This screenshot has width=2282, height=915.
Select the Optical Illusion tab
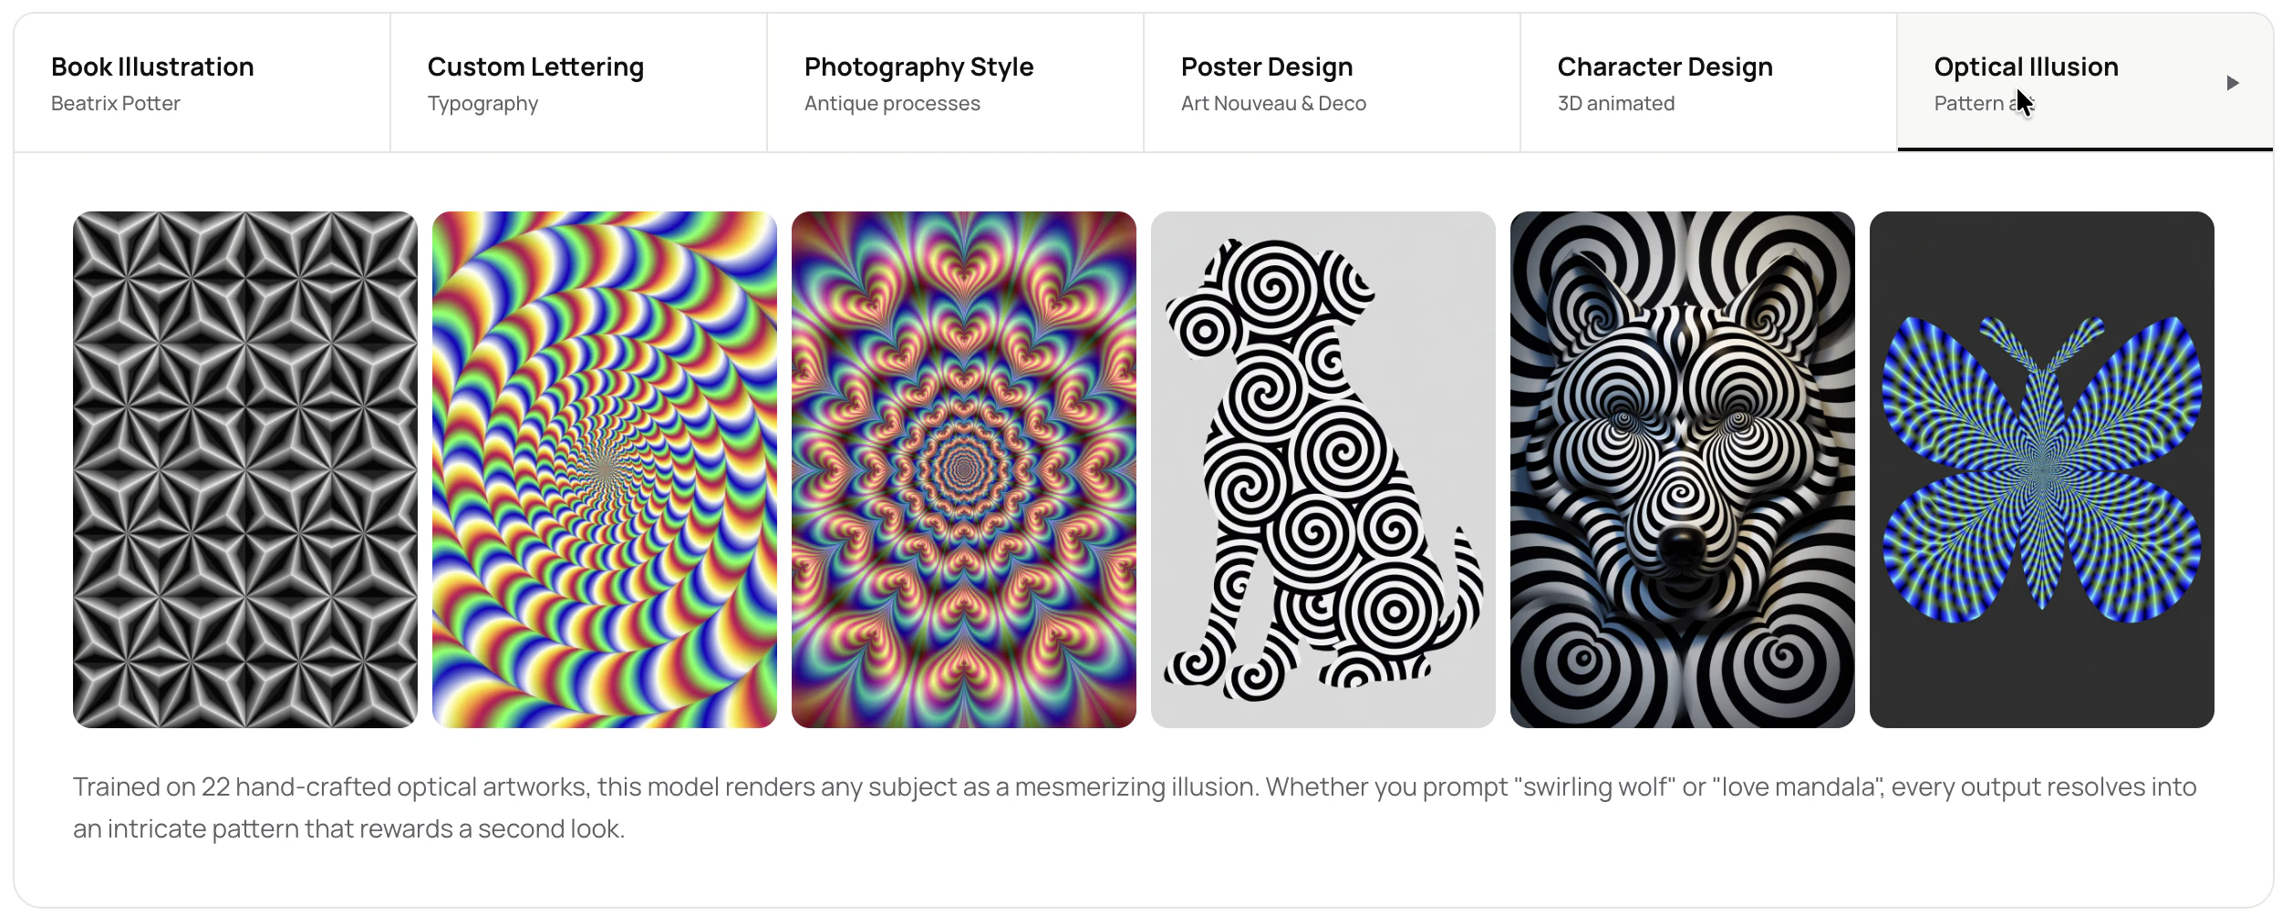click(2026, 66)
